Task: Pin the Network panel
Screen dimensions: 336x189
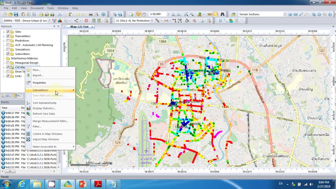Action: click(x=54, y=26)
